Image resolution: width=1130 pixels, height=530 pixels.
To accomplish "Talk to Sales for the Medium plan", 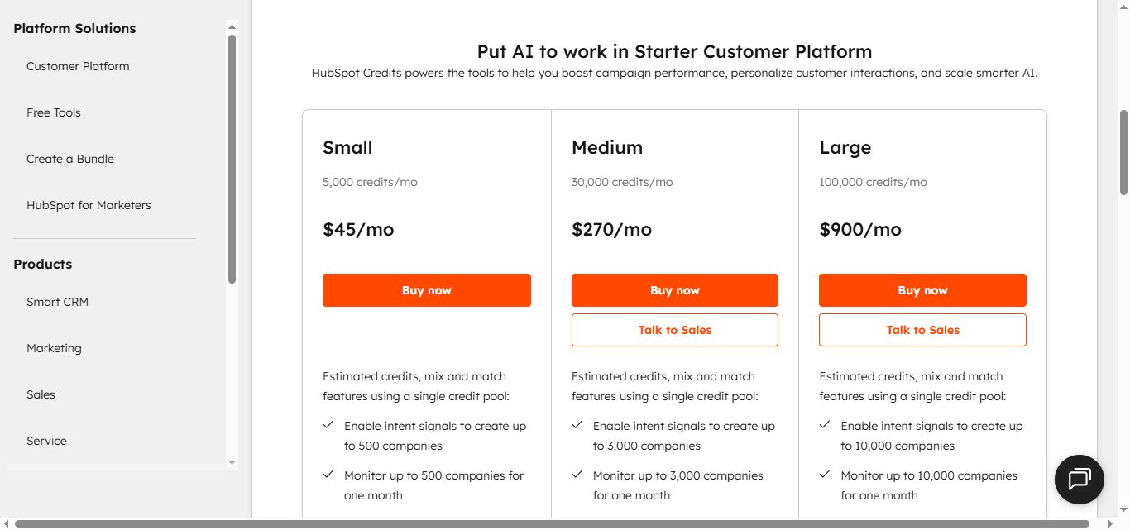I will tap(674, 329).
